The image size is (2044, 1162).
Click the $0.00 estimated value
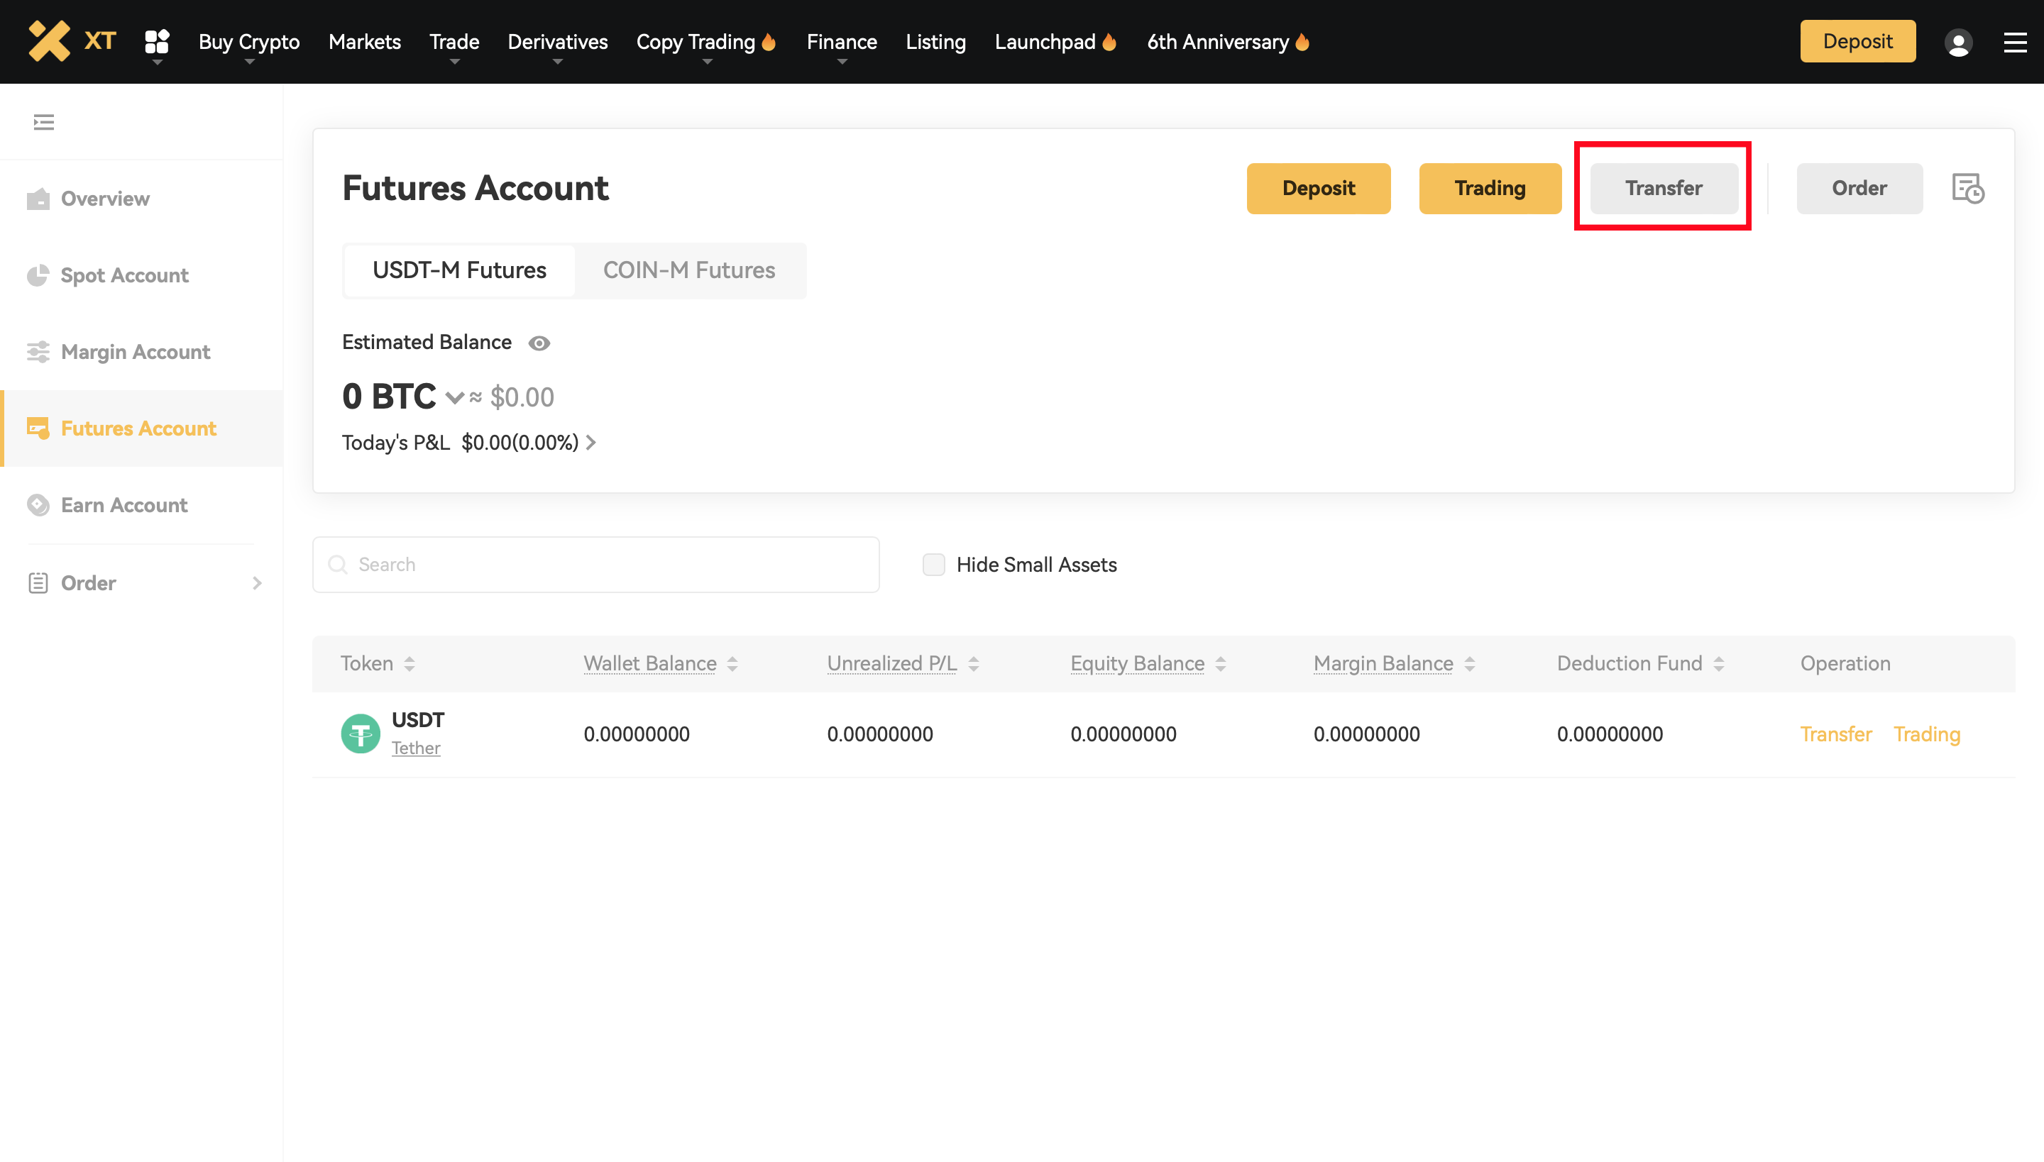[x=522, y=397]
